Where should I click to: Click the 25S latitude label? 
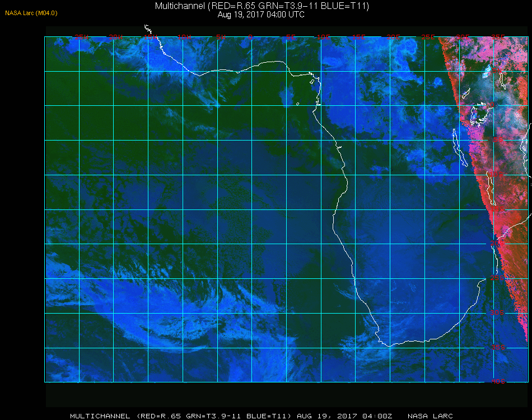[x=497, y=278]
